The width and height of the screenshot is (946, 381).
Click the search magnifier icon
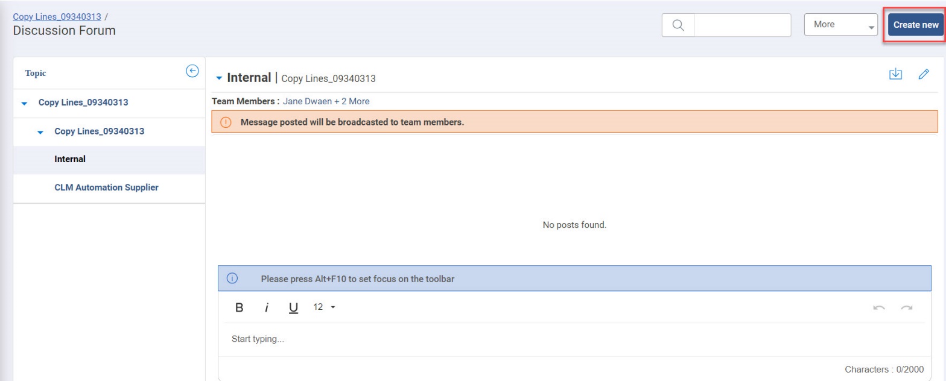point(678,25)
